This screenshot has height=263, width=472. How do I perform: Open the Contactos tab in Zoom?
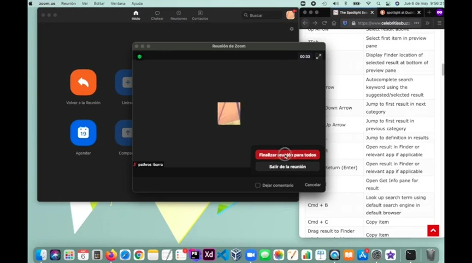tap(200, 15)
